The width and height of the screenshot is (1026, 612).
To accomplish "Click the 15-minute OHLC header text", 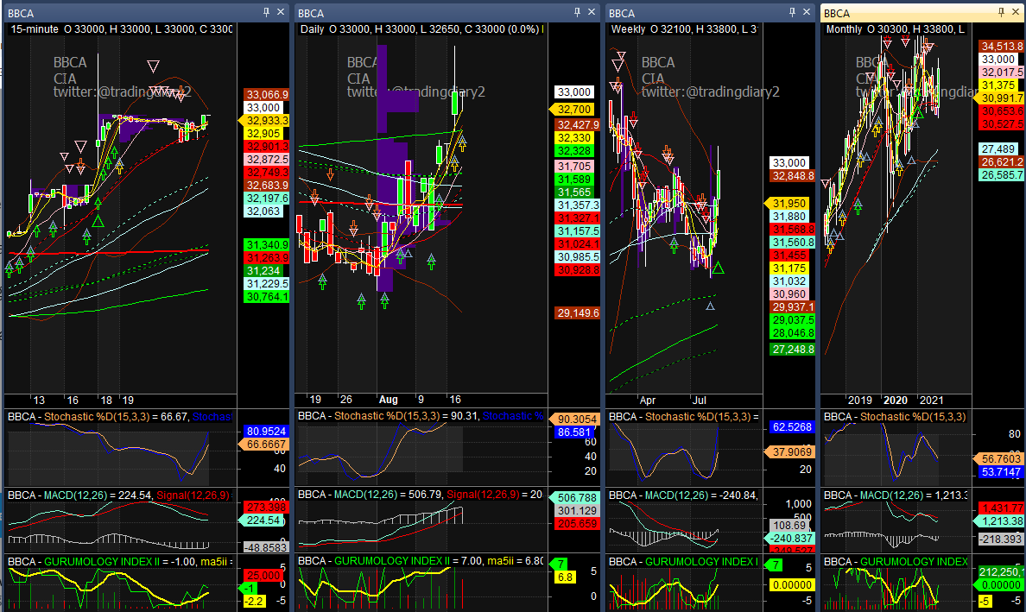I will point(121,29).
